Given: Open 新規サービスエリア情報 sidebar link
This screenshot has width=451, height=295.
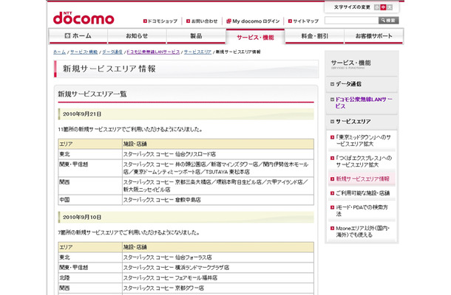Looking at the screenshot, I should [x=363, y=178].
